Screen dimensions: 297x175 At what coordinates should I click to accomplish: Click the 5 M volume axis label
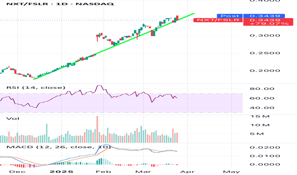point(257,134)
